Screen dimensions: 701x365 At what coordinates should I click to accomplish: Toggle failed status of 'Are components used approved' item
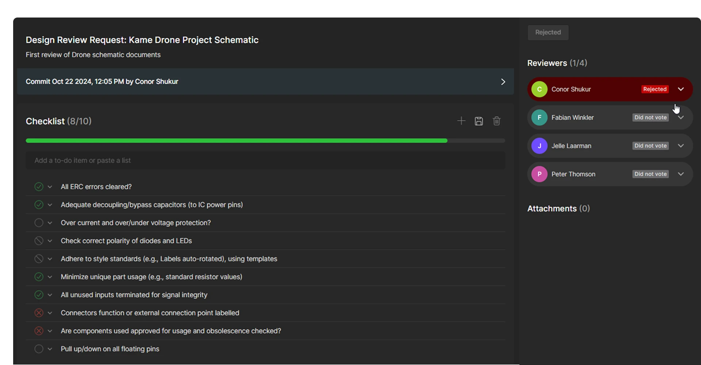[39, 331]
